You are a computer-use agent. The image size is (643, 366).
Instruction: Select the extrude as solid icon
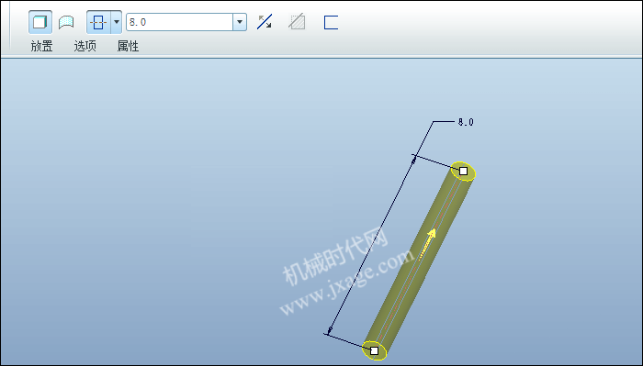click(x=40, y=22)
